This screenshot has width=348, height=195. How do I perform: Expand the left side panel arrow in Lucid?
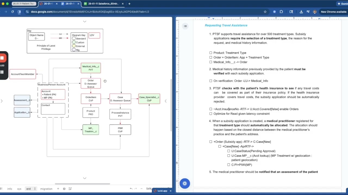(2, 101)
